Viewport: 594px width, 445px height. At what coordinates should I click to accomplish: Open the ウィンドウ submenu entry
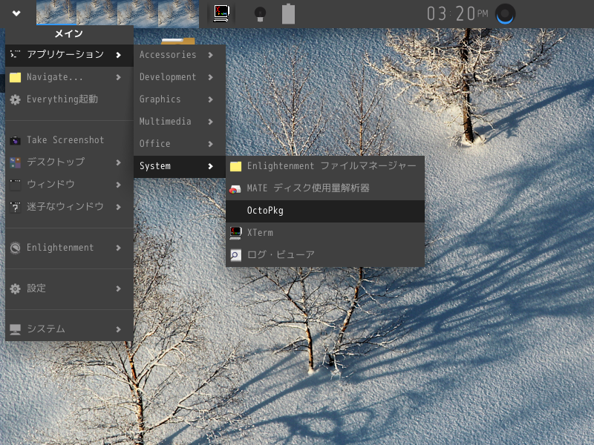pos(69,185)
